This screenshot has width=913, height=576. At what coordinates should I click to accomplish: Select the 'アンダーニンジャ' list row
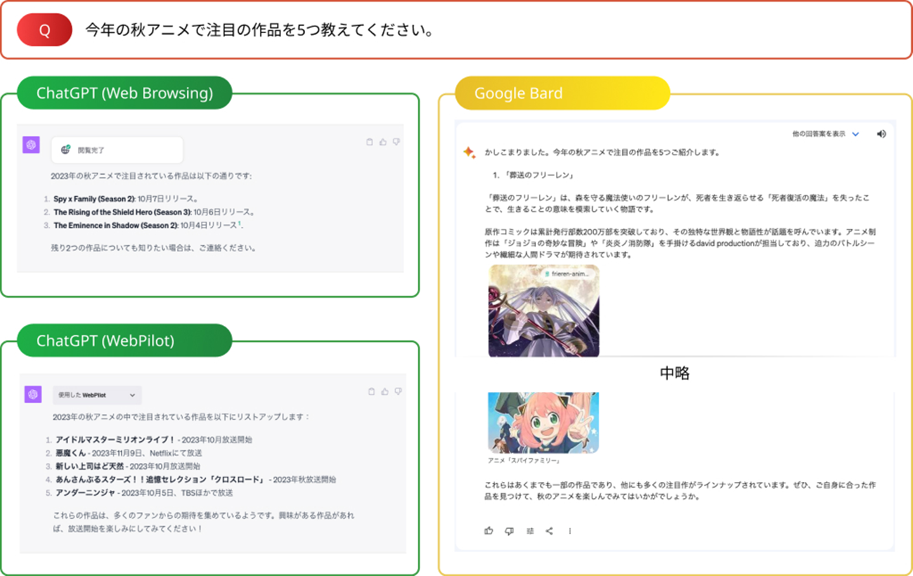139,493
